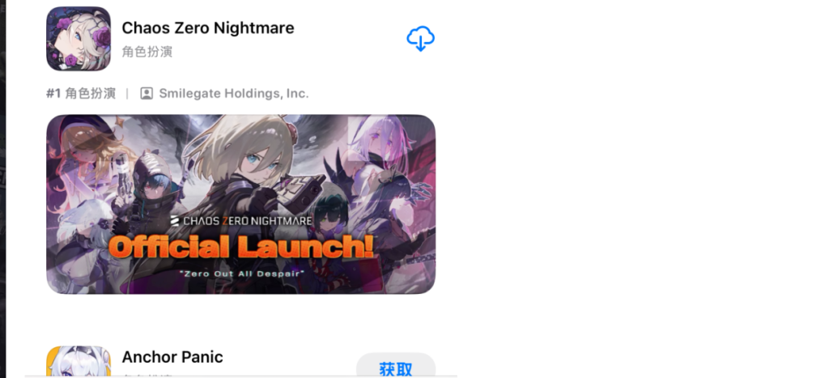Open the Smilegate Holdings, Inc. developer link
Image resolution: width=829 pixels, height=378 pixels.
[234, 94]
